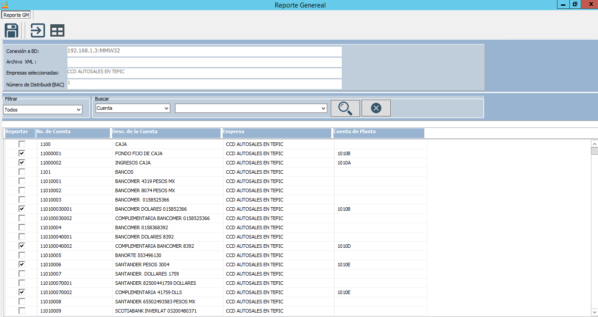Uncheck Reportar for INGRESOS CAJA
The width and height of the screenshot is (598, 317).
22,163
